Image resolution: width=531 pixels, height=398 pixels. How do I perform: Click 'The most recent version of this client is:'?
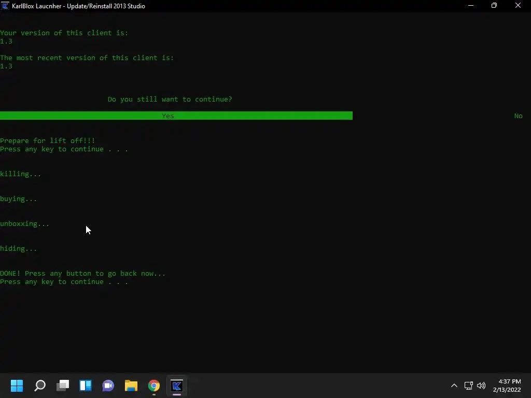[87, 58]
